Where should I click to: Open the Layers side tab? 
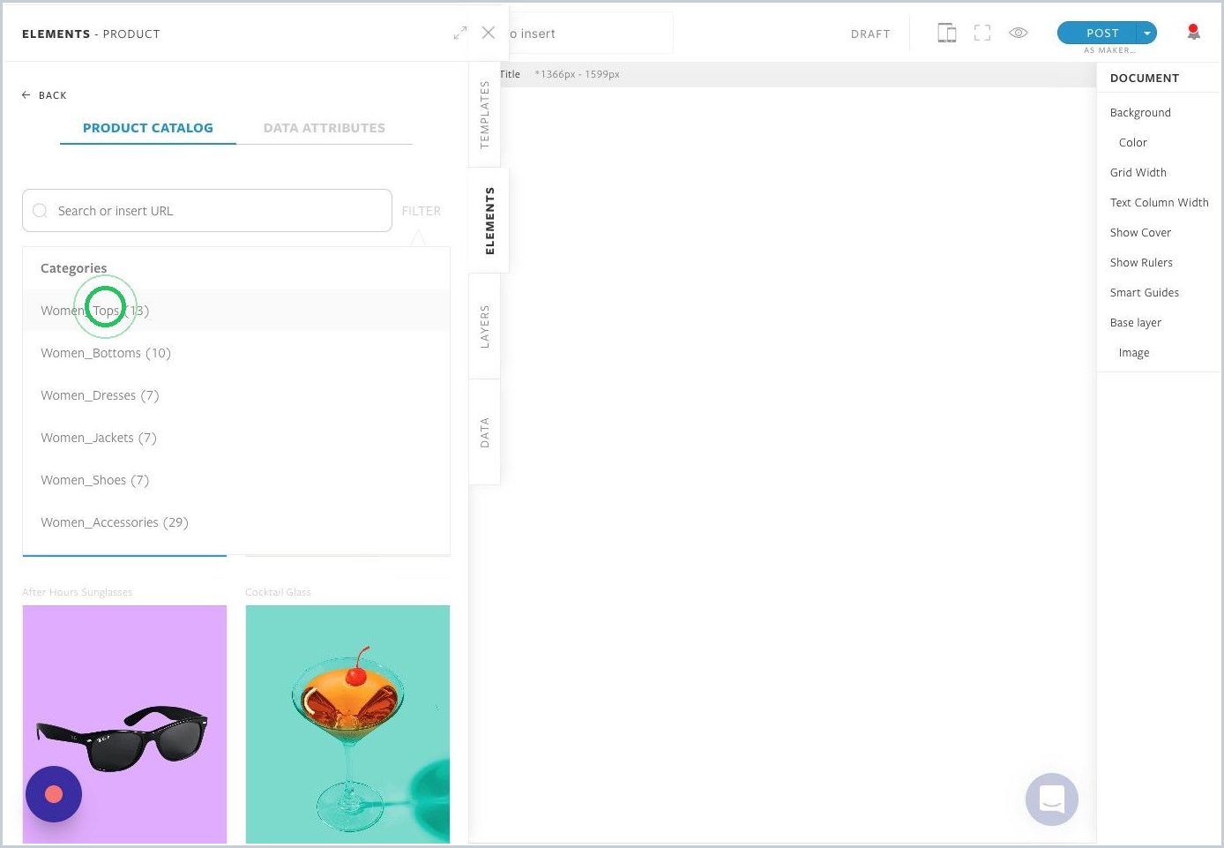[x=484, y=326]
